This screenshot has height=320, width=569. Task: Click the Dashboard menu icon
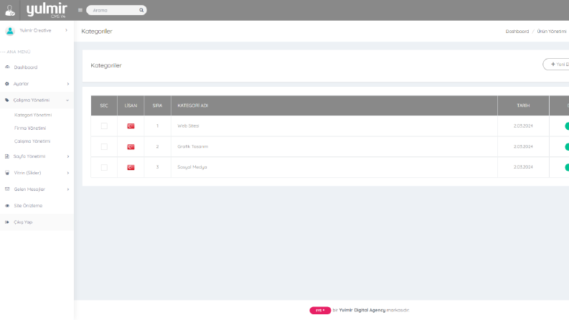(7, 67)
